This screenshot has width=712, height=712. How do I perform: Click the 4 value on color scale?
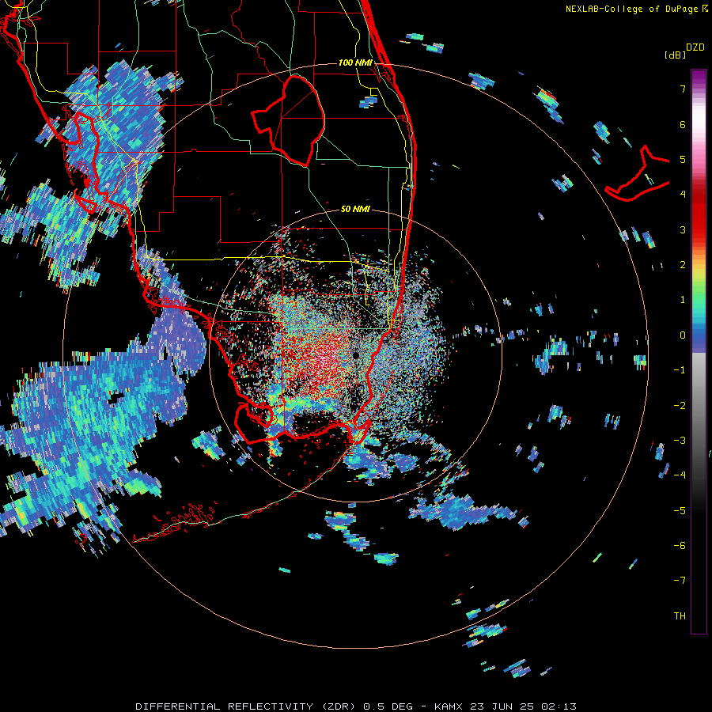click(683, 195)
